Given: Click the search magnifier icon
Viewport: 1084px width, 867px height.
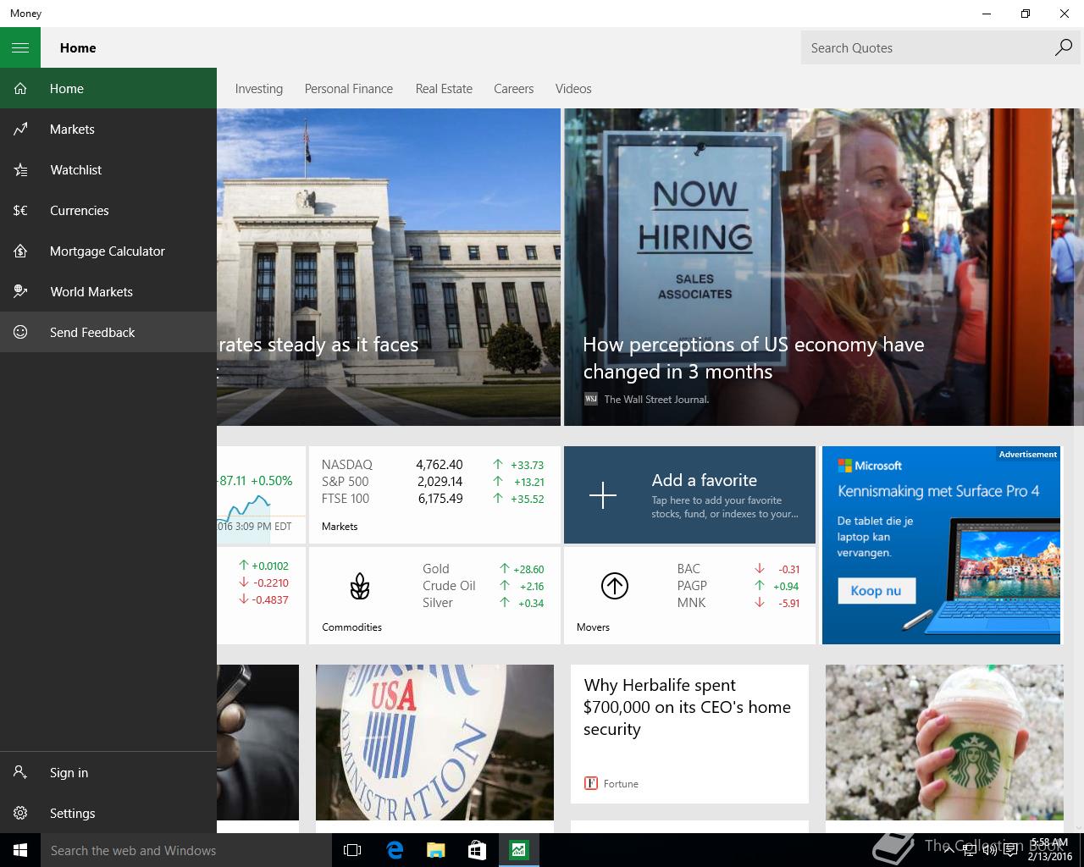Looking at the screenshot, I should point(1064,47).
